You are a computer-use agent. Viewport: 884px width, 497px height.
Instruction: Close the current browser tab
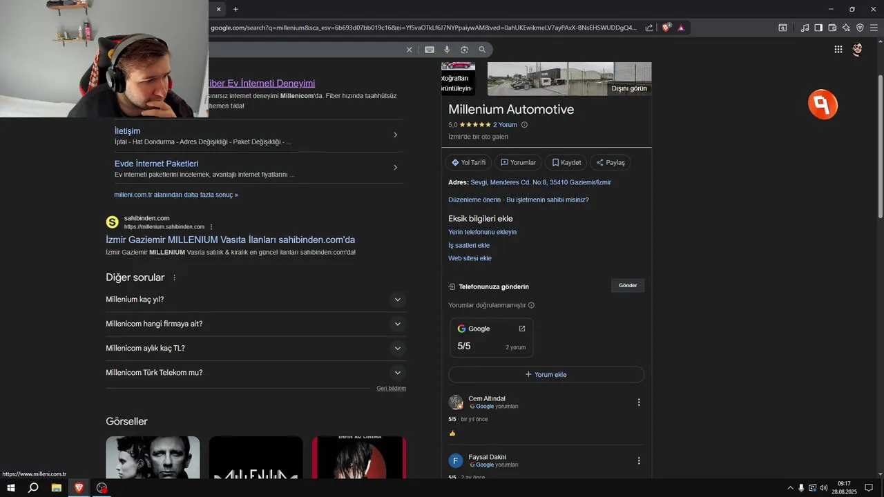(218, 9)
